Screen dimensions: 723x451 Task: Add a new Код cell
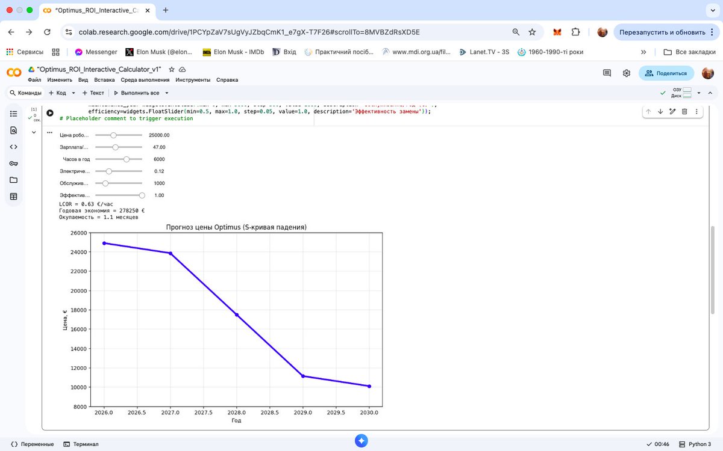coord(58,93)
